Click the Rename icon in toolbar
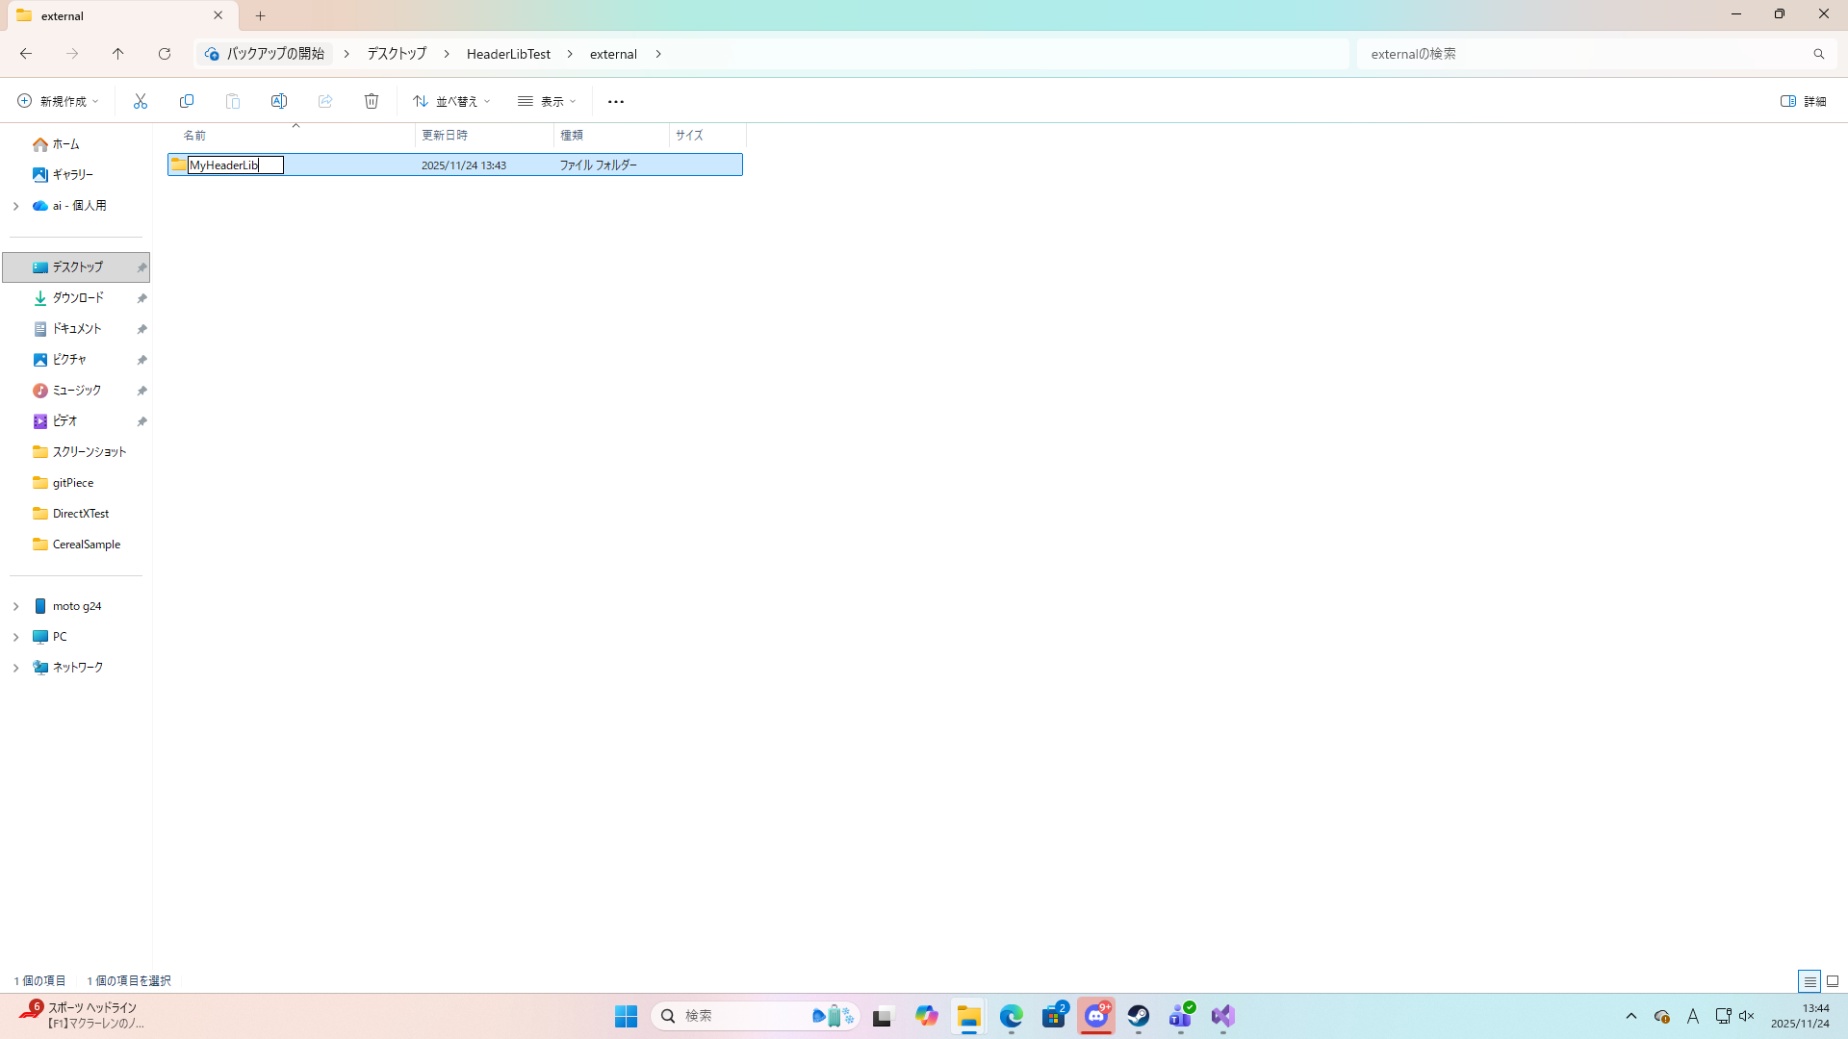 (279, 101)
